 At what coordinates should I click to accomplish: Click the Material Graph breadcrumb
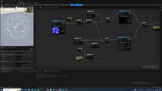pyautogui.click(x=53, y=8)
